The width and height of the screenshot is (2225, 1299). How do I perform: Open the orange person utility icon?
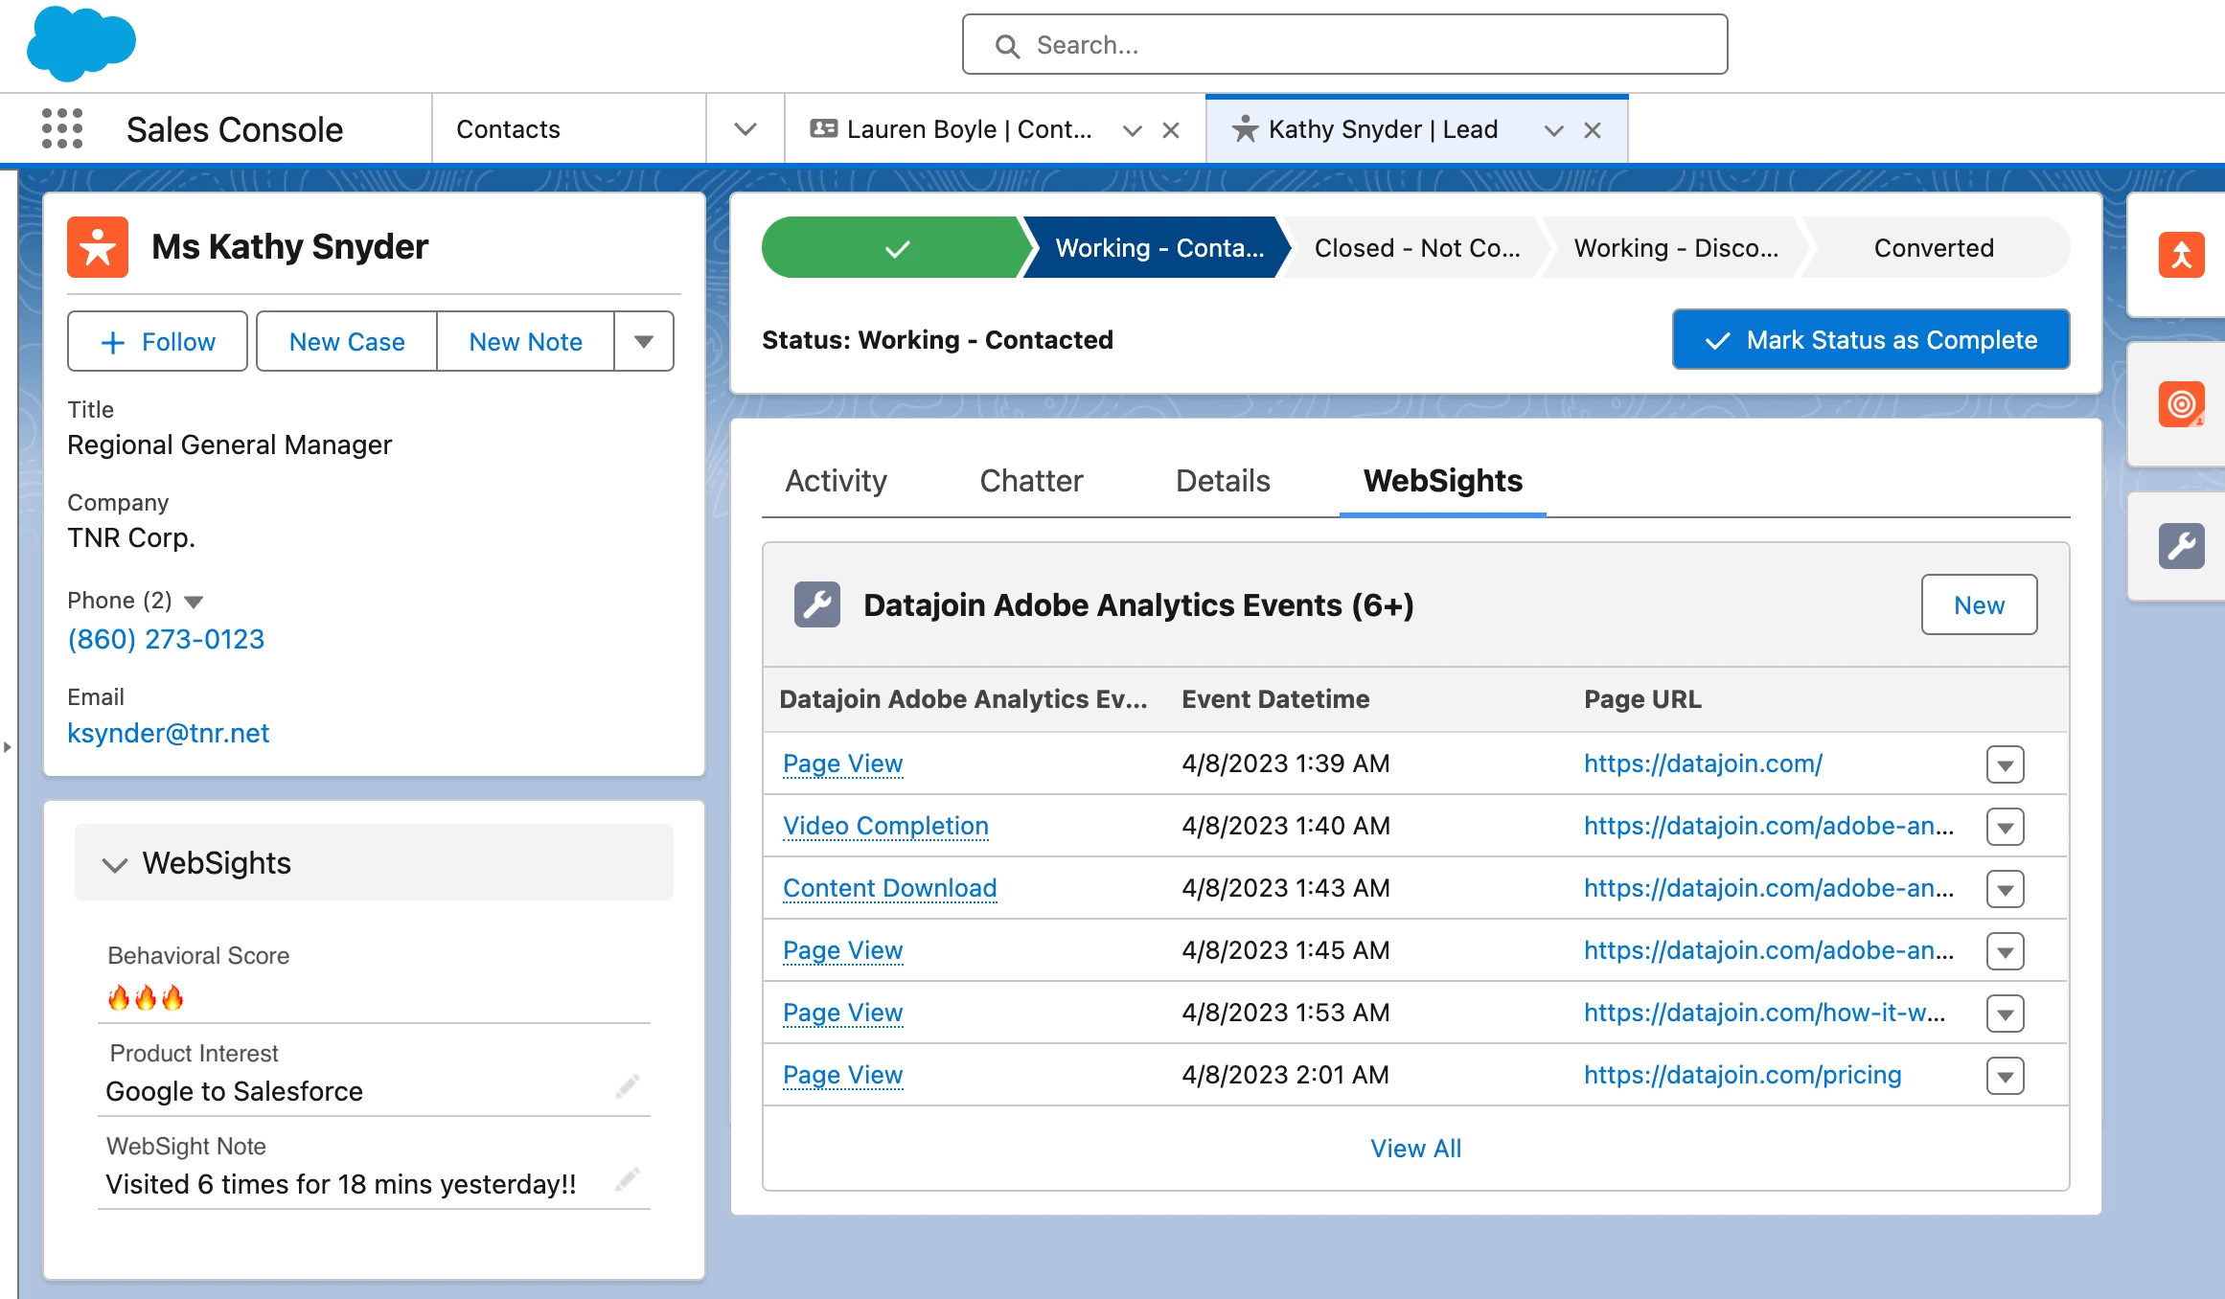(2181, 255)
